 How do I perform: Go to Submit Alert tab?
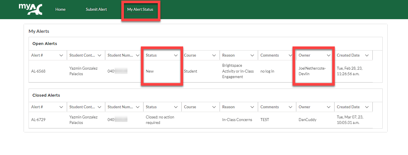pos(96,10)
